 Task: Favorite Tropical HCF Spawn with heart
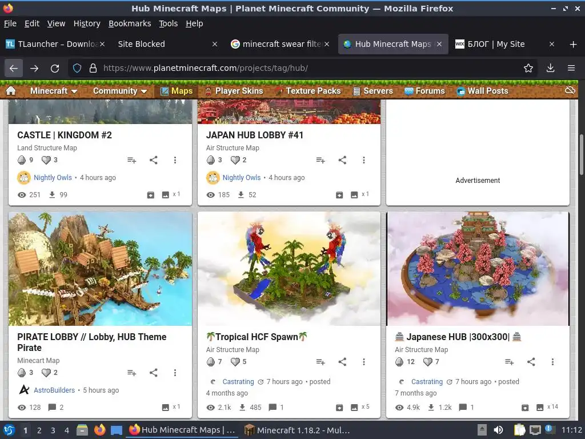click(235, 362)
